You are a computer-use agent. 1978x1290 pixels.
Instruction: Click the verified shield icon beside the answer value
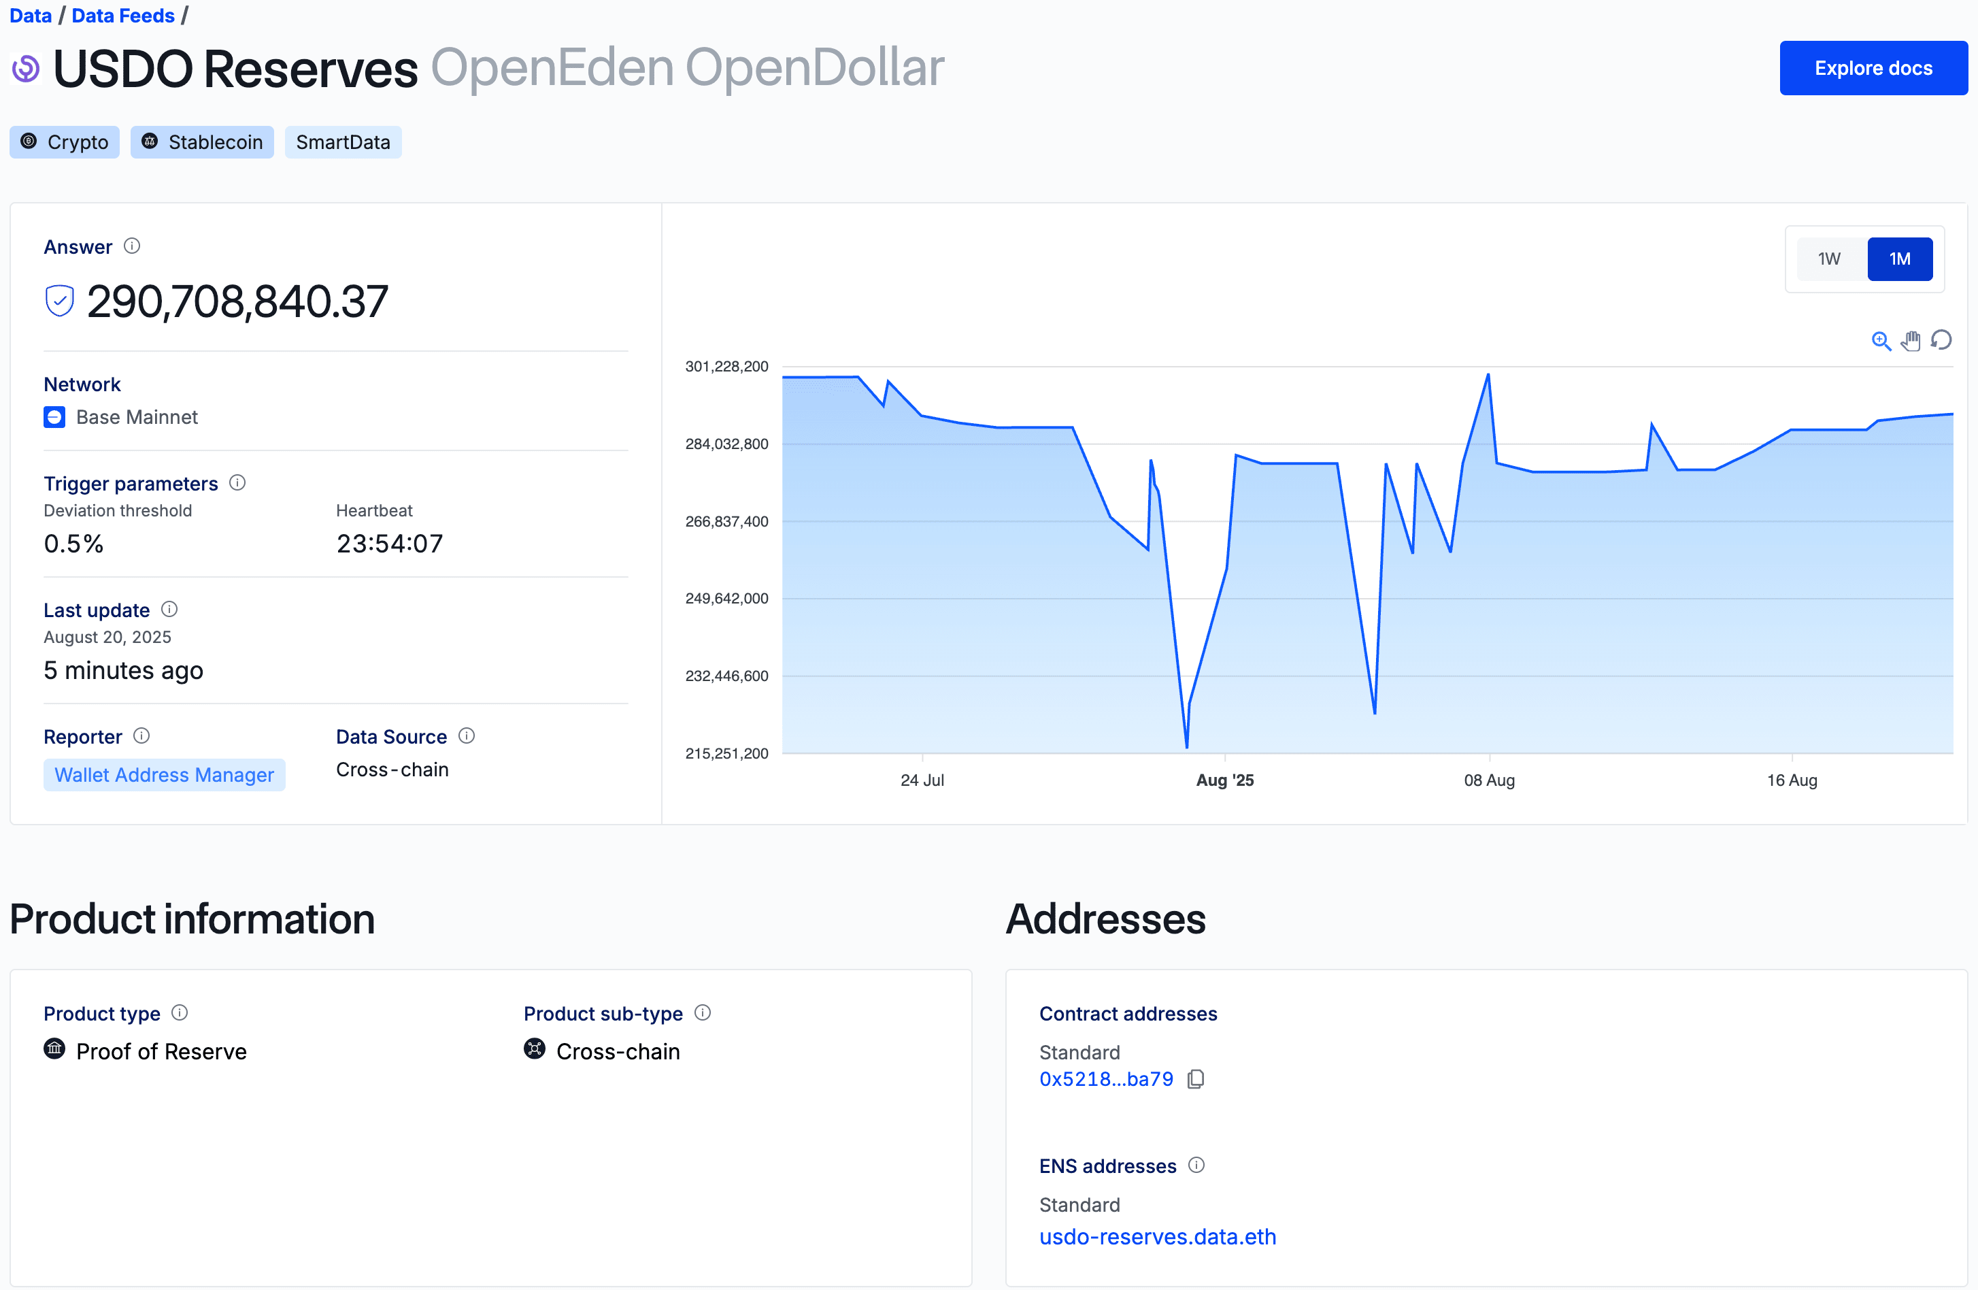tap(60, 301)
